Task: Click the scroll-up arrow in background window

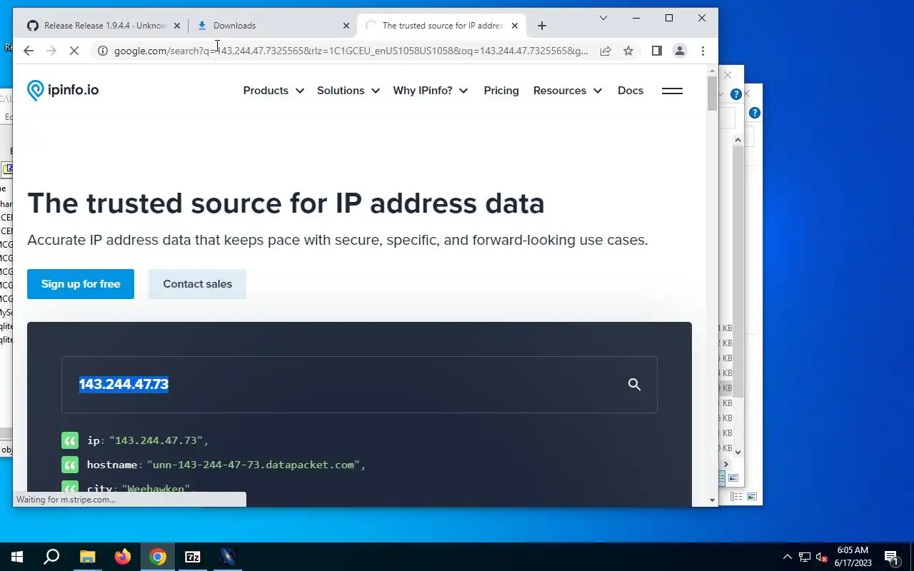Action: (738, 140)
